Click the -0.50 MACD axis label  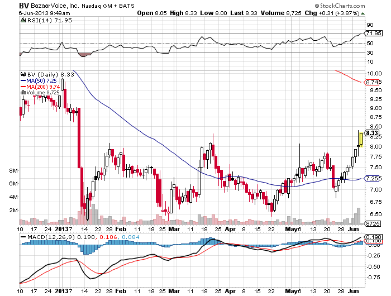(373, 267)
